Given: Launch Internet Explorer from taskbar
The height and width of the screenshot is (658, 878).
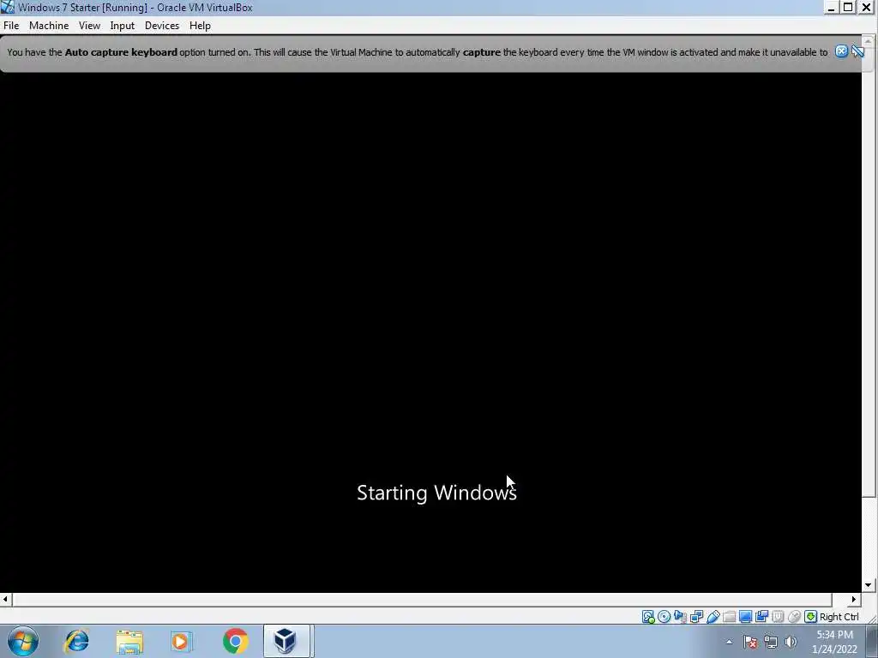Looking at the screenshot, I should pos(76,641).
